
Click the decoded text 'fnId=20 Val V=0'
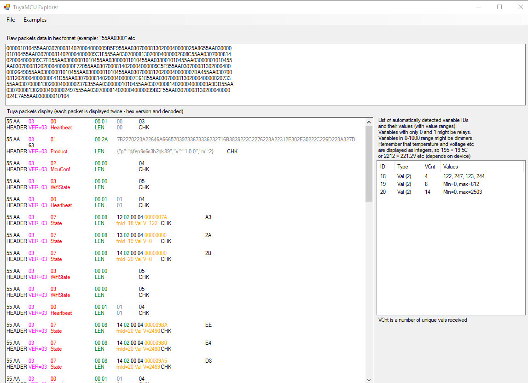coord(134,259)
